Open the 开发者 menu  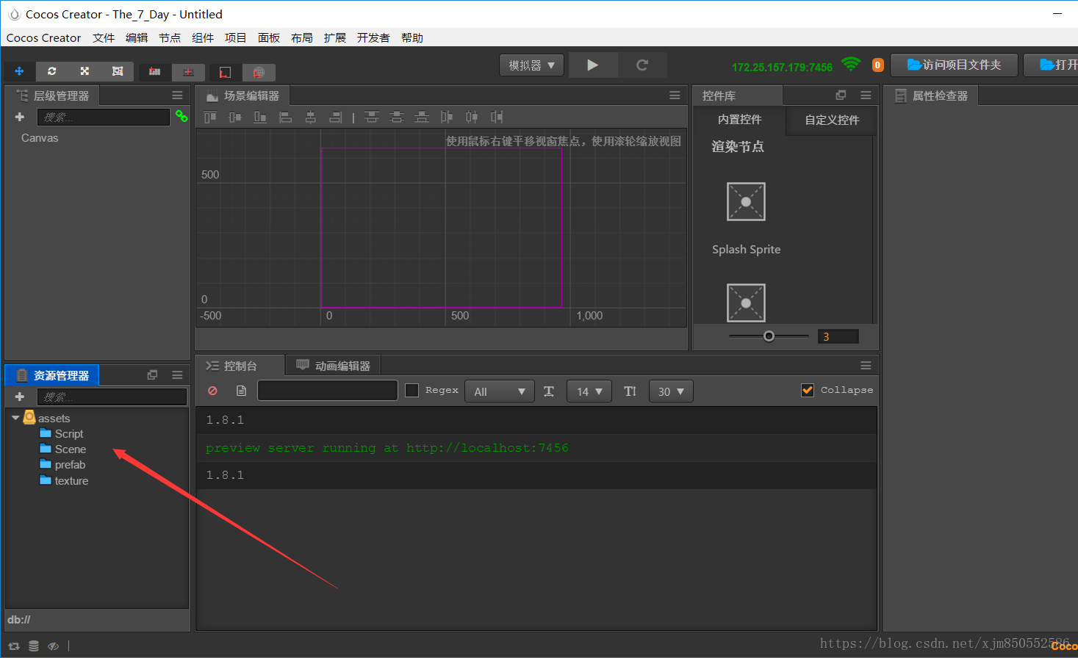[373, 37]
